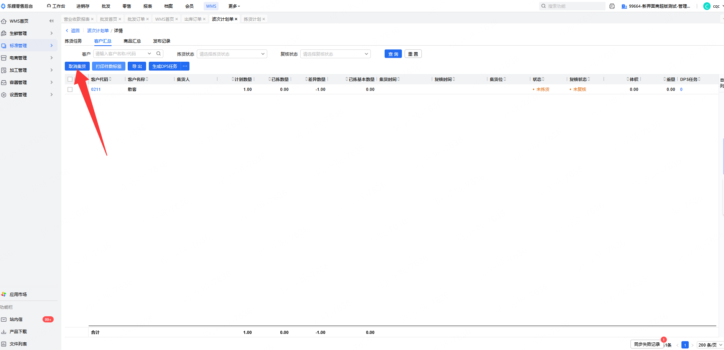Open the store selector 99664-新界面商超版测试
Screen dimensions: 724x350
pos(656,6)
